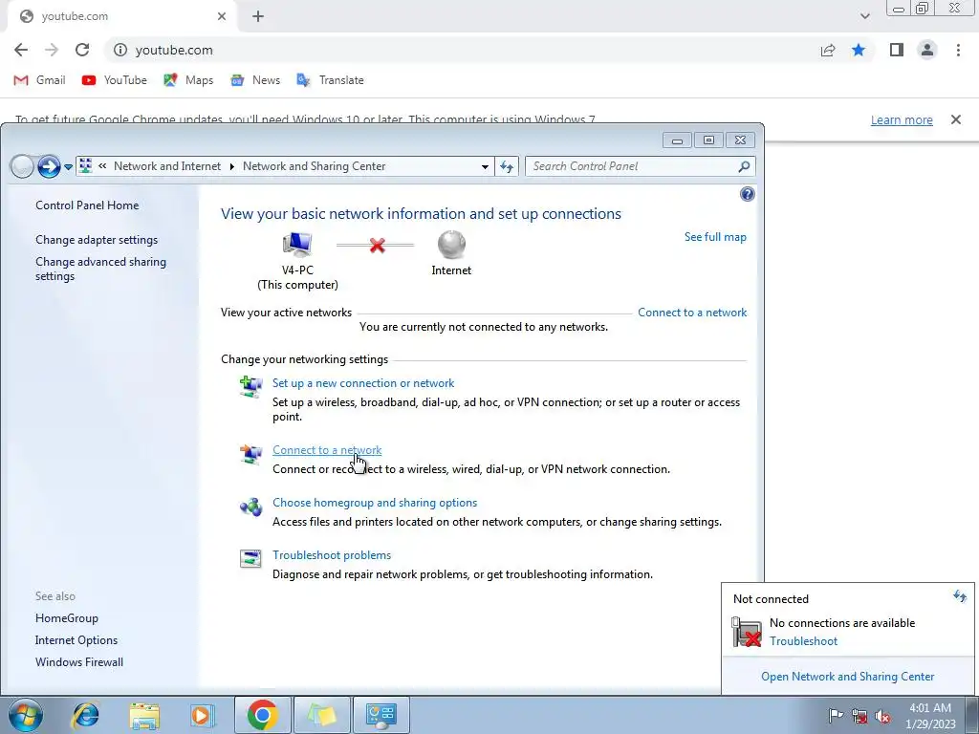Image resolution: width=979 pixels, height=734 pixels.
Task: Open a new Chrome tab
Action: pyautogui.click(x=258, y=16)
